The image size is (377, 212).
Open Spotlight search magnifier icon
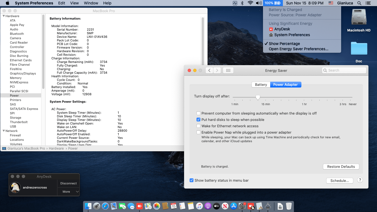click(359, 3)
